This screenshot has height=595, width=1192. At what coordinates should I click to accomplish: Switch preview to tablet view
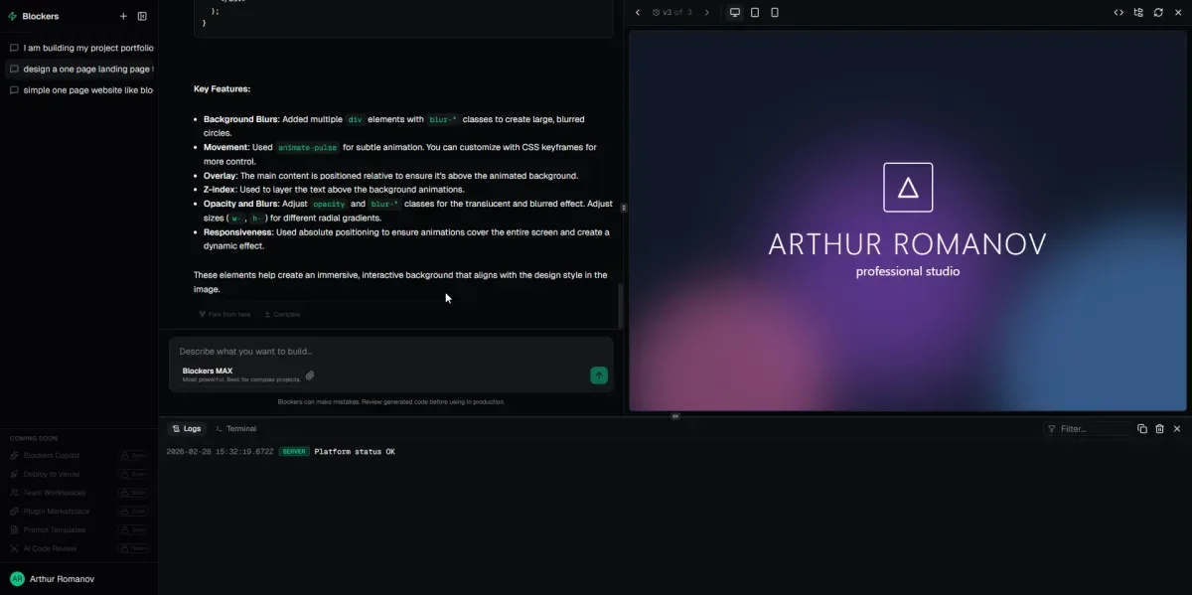point(755,12)
